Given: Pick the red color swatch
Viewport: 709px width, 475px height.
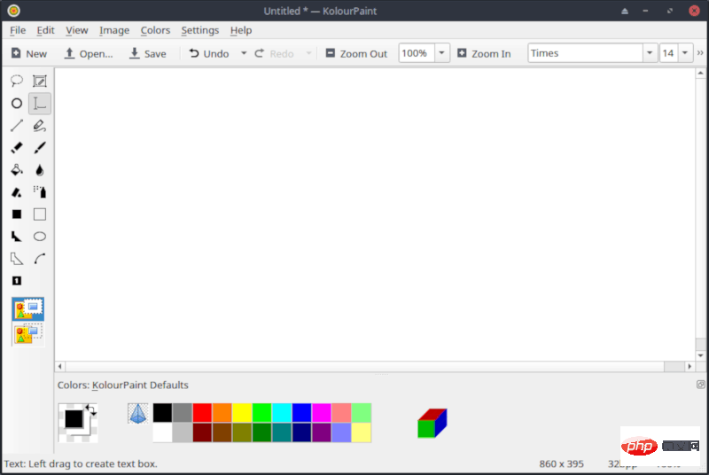Looking at the screenshot, I should pos(202,413).
